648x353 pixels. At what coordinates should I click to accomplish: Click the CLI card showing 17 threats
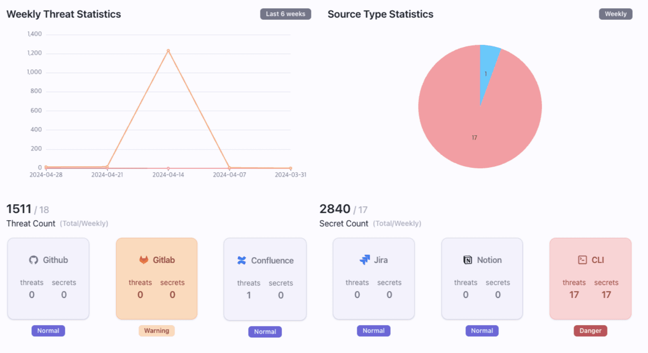pos(590,279)
